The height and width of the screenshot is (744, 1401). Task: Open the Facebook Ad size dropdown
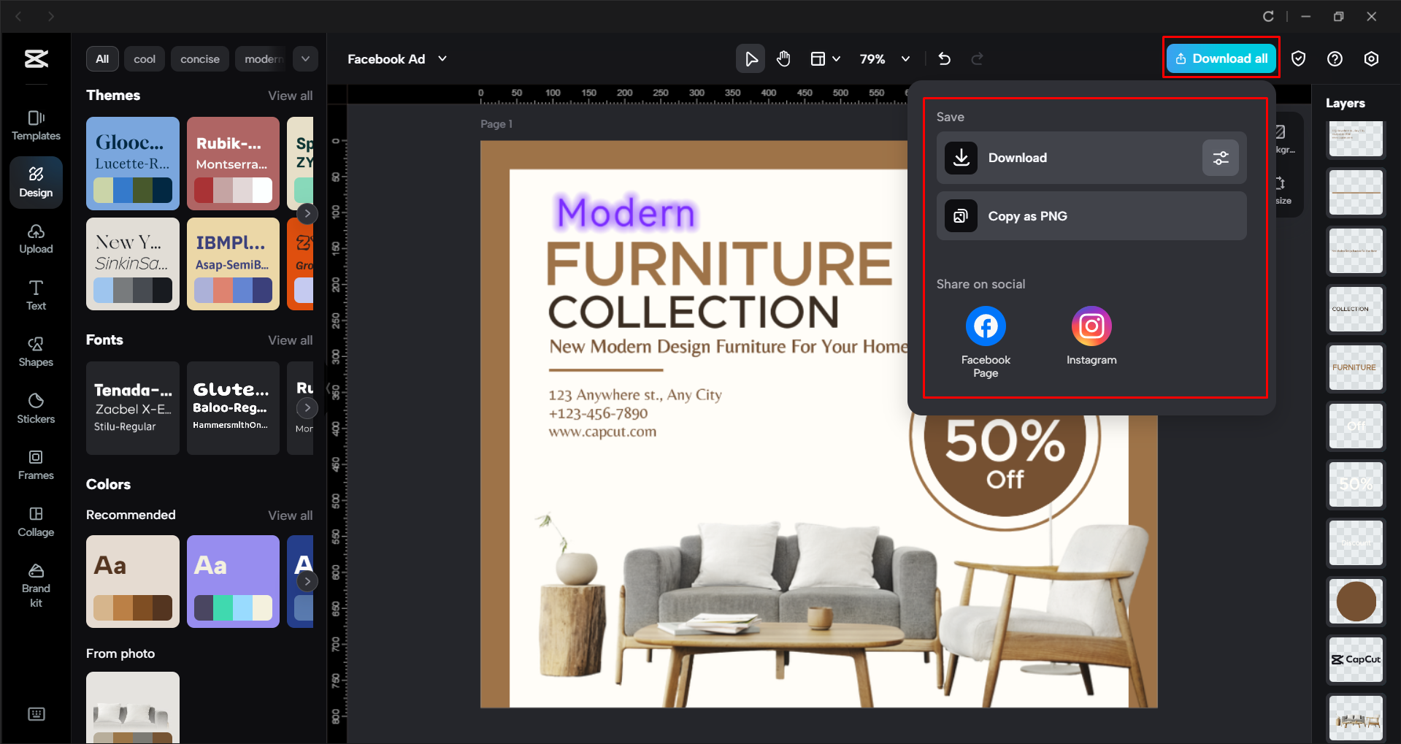396,58
